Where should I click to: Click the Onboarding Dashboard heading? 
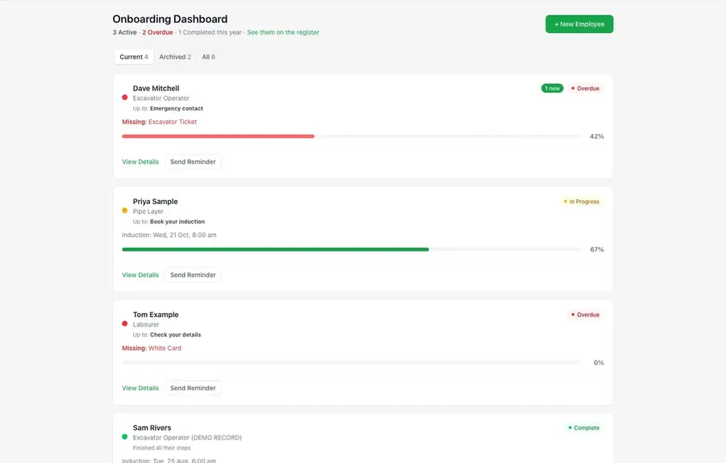tap(170, 19)
